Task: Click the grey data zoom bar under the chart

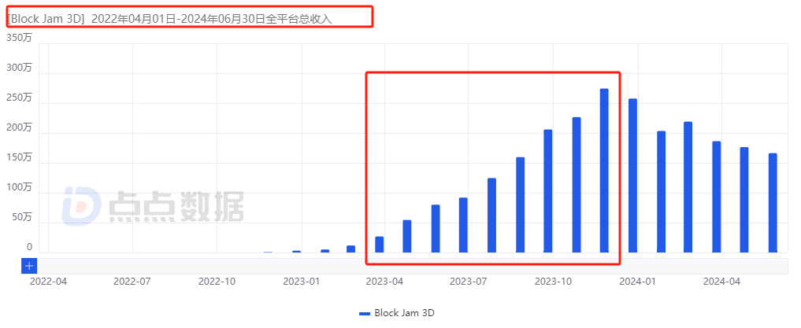Action: click(x=413, y=266)
